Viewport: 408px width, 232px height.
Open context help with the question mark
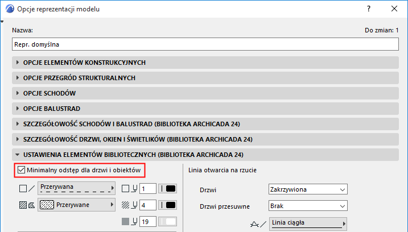[x=368, y=9]
